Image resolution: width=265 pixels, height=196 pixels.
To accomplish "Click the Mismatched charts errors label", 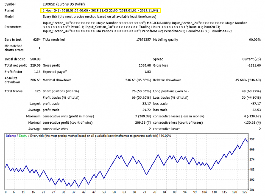I will pyautogui.click(x=14, y=48).
